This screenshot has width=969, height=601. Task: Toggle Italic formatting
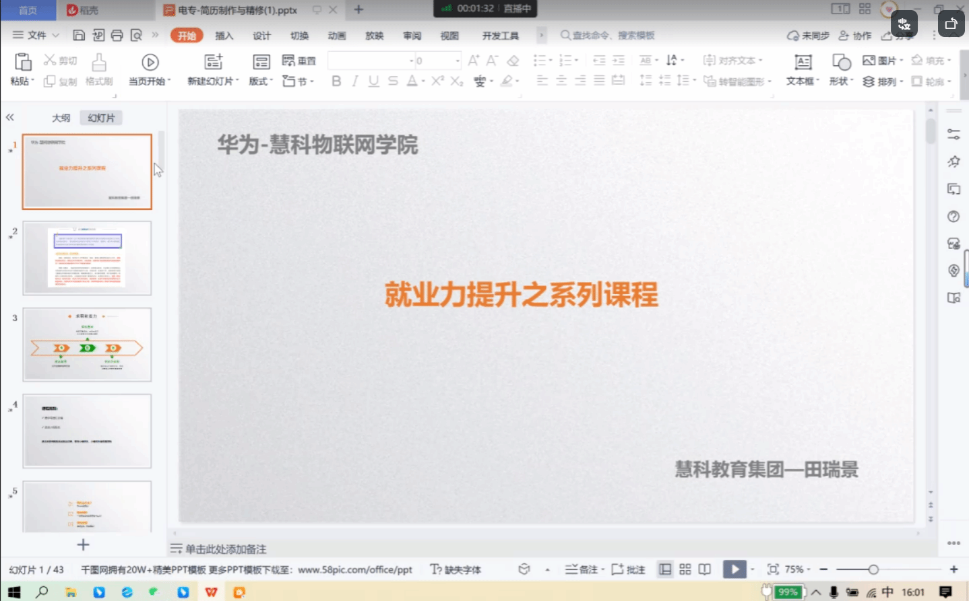[x=354, y=81]
